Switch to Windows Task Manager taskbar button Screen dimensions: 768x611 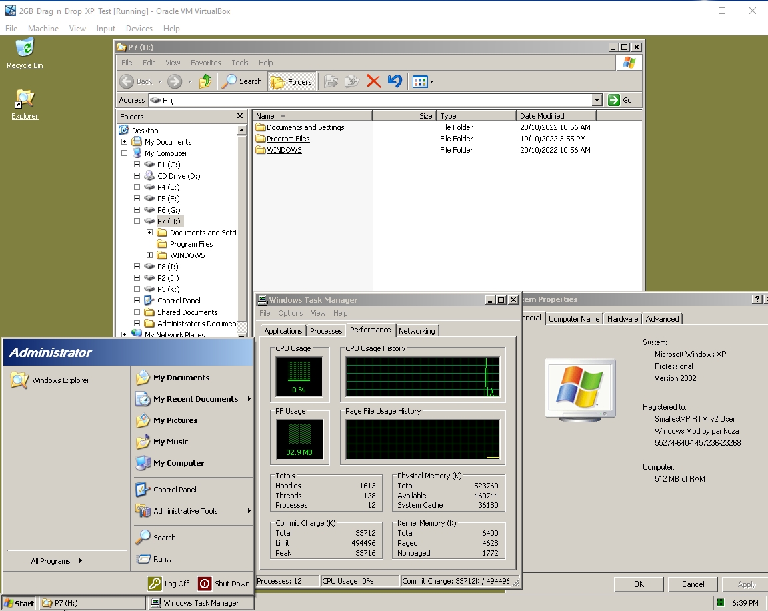[x=200, y=603]
